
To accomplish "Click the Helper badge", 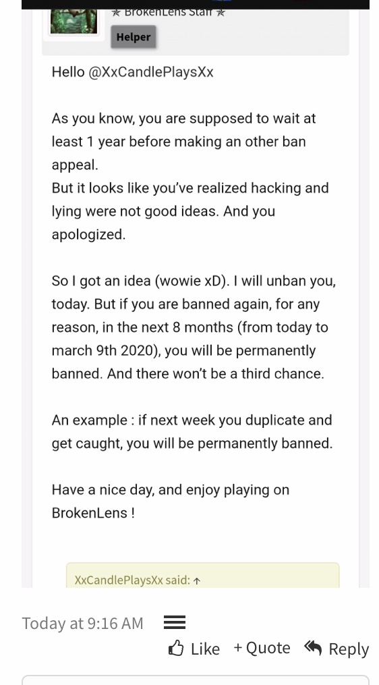I will [x=133, y=37].
